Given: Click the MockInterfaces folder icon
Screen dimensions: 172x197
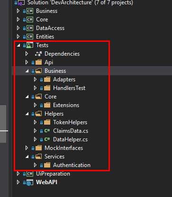Looking at the screenshot, I should click(x=38, y=148).
